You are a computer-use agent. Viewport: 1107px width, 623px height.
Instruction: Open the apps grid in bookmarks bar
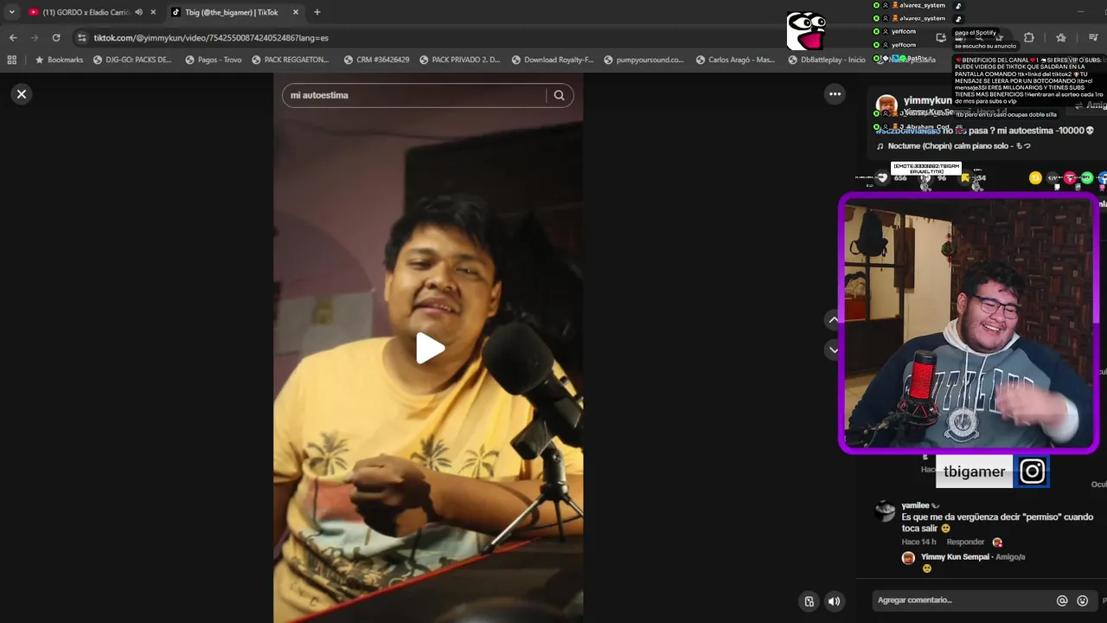12,60
